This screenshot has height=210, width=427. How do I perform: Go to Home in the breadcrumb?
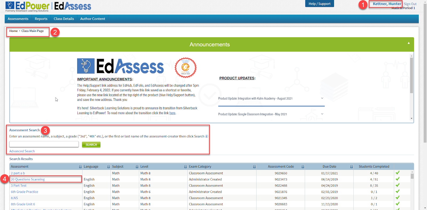click(x=13, y=31)
